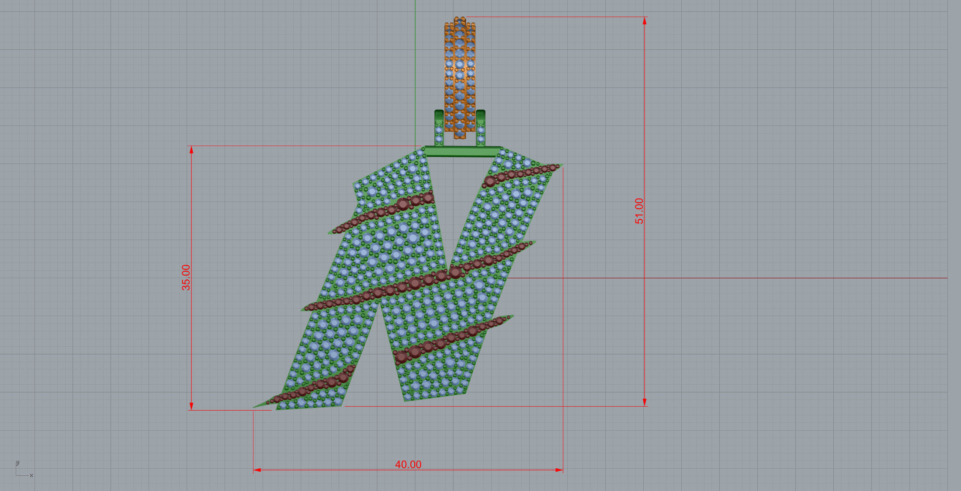Select the longest red stone stripe across the N

[419, 276]
